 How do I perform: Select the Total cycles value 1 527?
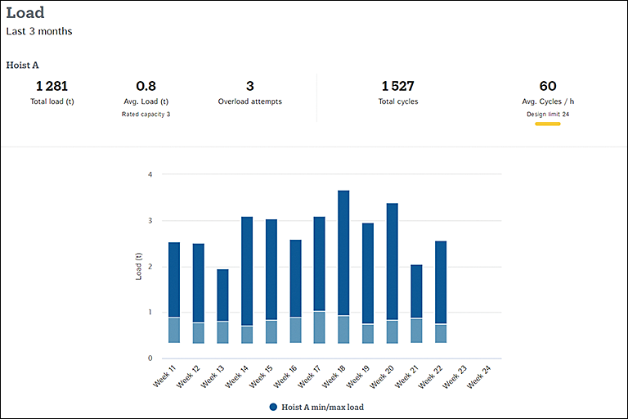point(397,86)
